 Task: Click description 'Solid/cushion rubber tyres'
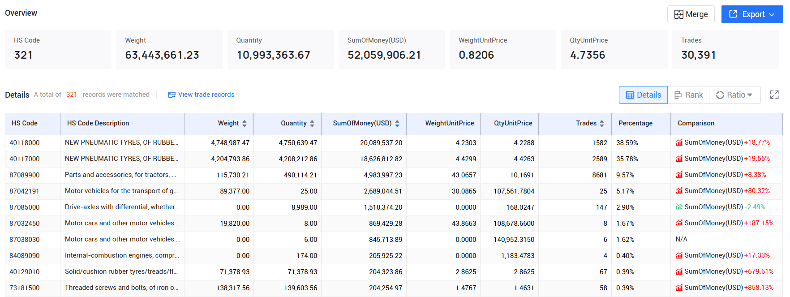(x=121, y=271)
